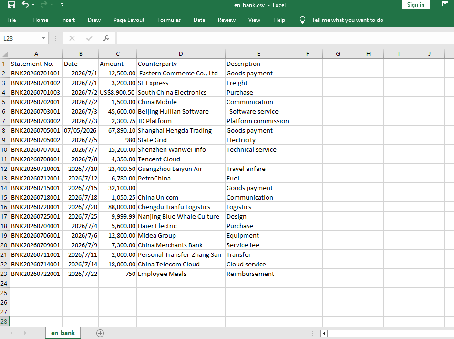Switch to the Draw ribbon tab
The width and height of the screenshot is (454, 339).
(94, 20)
